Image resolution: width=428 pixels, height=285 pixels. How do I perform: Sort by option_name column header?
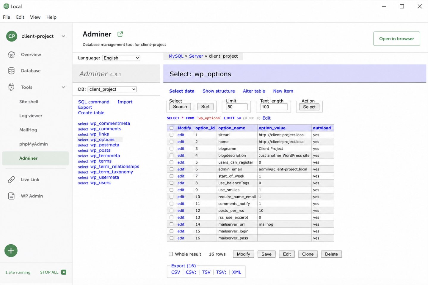coord(232,128)
